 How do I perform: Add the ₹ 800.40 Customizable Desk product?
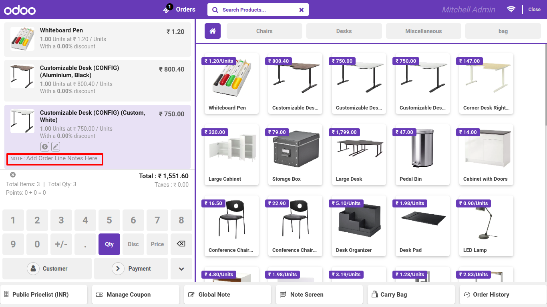[x=295, y=84]
